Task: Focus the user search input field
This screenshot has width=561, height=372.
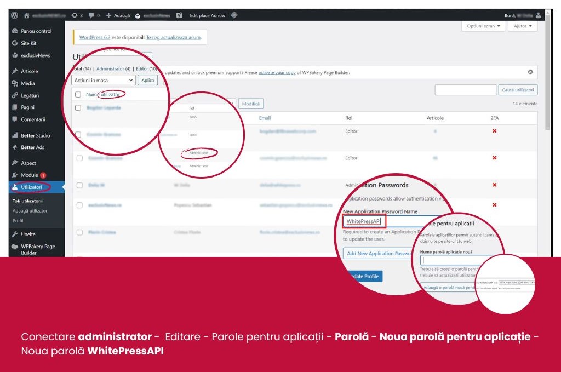Action: pos(466,90)
